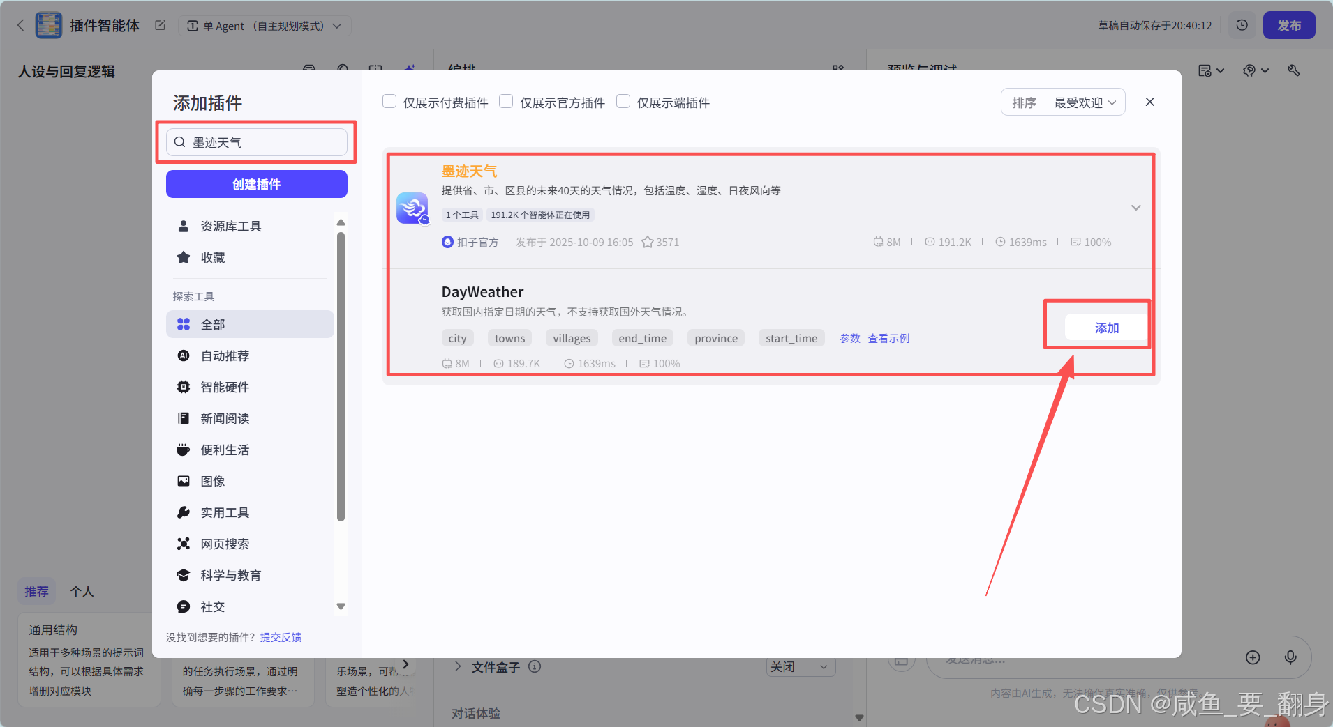Open the fingerprint debug dropdown at top right
The width and height of the screenshot is (1333, 727).
[1256, 70]
